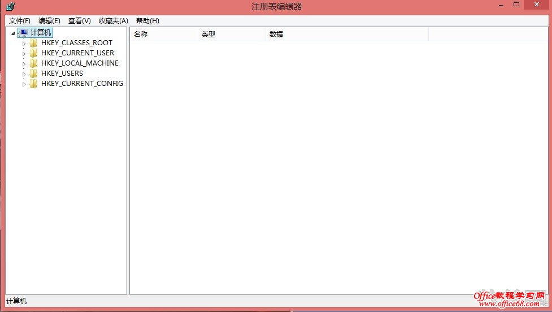Select the 计算机 label in the tree

pos(41,33)
